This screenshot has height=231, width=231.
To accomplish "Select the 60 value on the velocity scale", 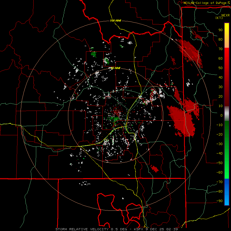I will (220, 59).
